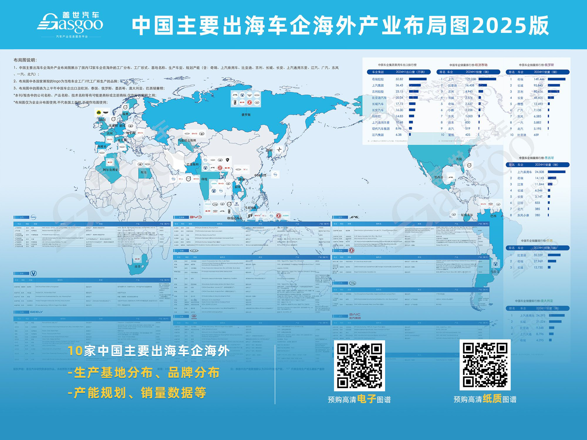Click the Changan logo near 乌拉圭
The width and height of the screenshot is (587, 440).
tap(495, 264)
